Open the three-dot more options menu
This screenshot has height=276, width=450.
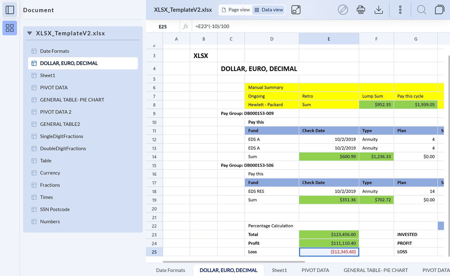pos(400,10)
